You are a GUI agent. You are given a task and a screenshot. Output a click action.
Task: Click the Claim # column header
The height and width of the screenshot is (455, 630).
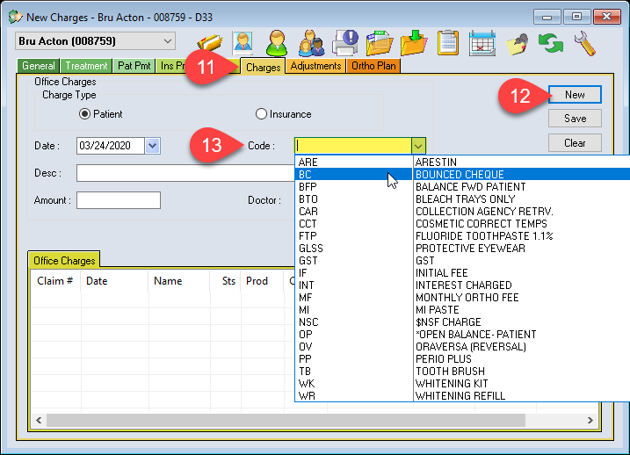55,281
